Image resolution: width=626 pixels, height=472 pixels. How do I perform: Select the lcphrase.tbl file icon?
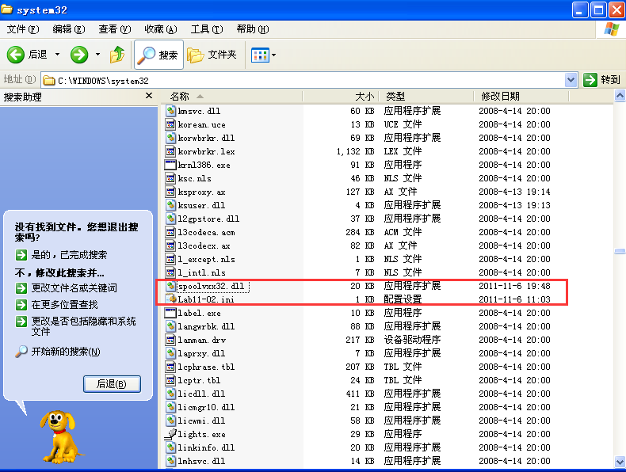(x=170, y=367)
